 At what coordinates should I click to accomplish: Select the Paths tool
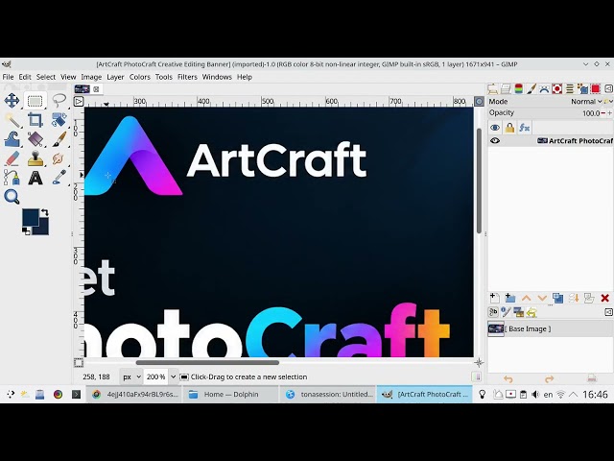pos(12,178)
